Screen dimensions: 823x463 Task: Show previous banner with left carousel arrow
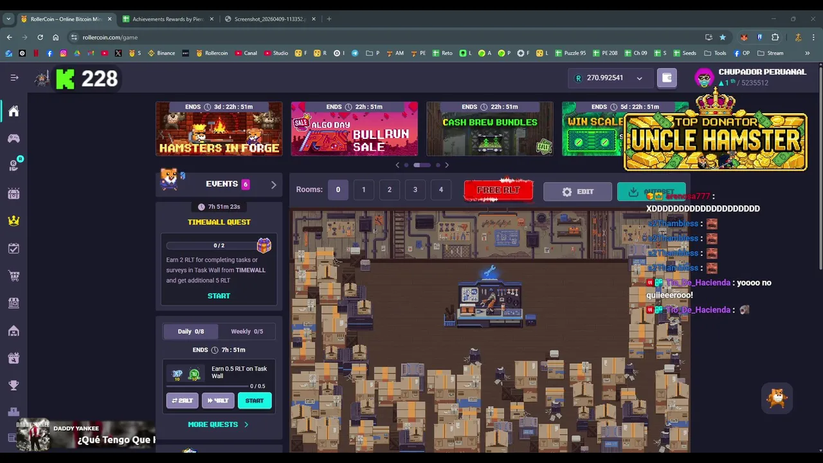click(397, 165)
